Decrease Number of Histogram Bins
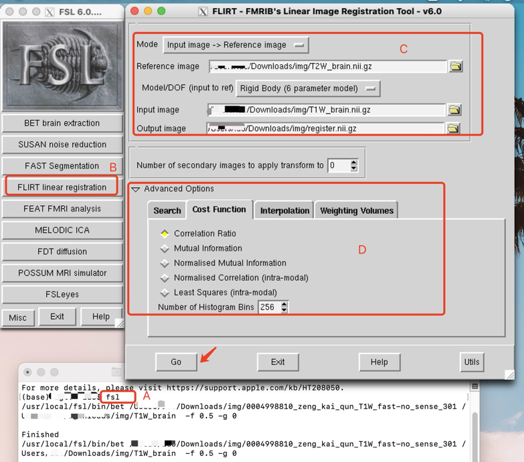Image resolution: width=524 pixels, height=462 pixels. click(284, 310)
